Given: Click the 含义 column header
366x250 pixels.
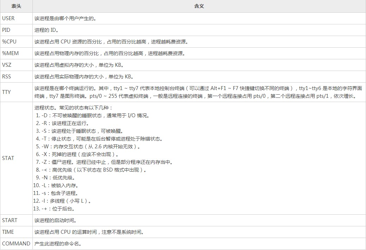Looking at the screenshot, I should point(199,6).
